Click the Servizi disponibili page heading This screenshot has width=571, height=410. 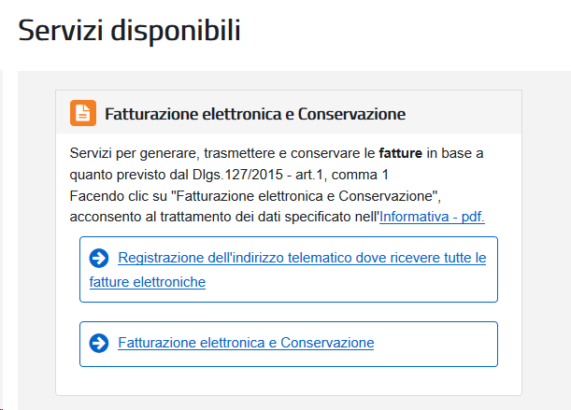pos(129,31)
